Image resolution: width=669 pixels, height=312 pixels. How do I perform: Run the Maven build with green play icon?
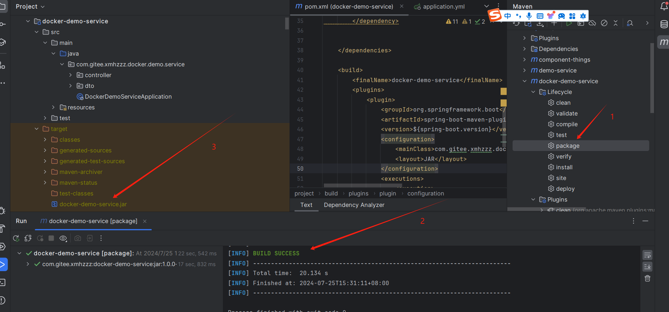(x=569, y=23)
